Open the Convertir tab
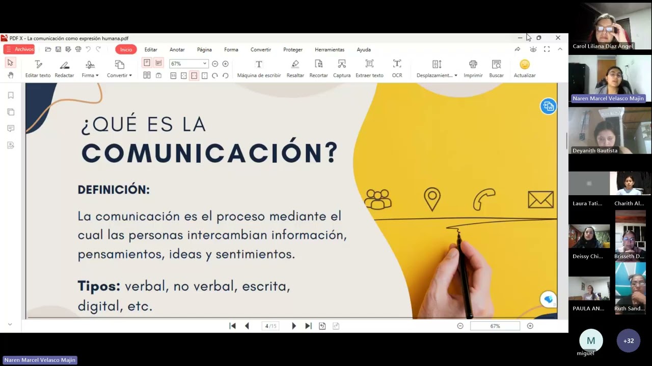Viewport: 652px width, 366px height. 261,50
